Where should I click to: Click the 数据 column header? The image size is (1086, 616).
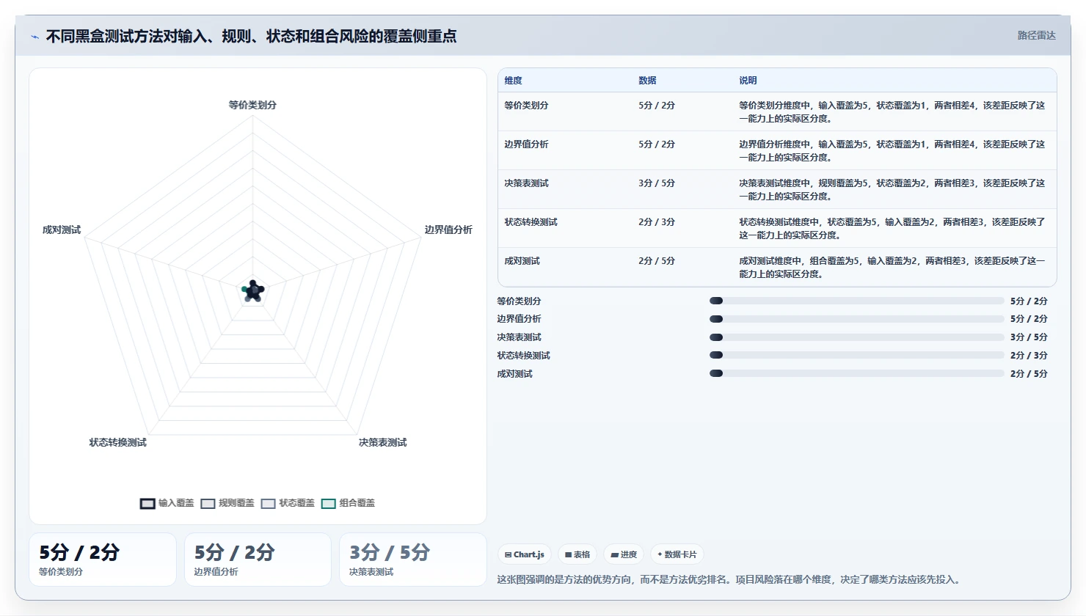pos(647,81)
